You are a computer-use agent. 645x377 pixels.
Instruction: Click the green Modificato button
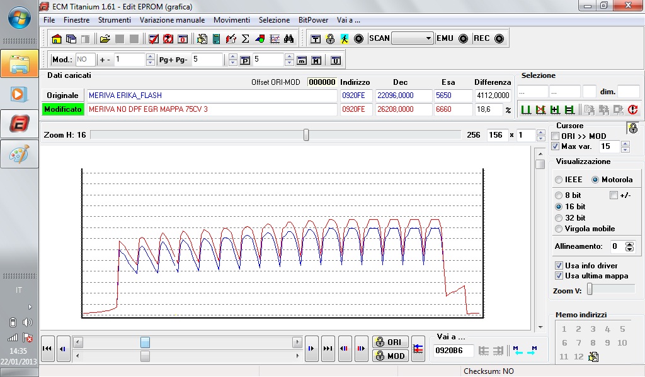point(63,109)
